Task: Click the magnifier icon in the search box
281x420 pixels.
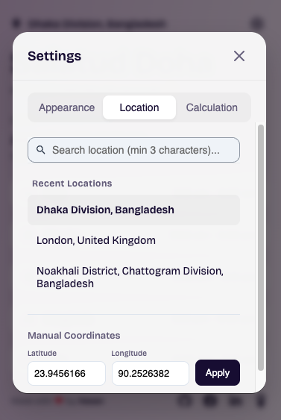Action: [x=41, y=150]
